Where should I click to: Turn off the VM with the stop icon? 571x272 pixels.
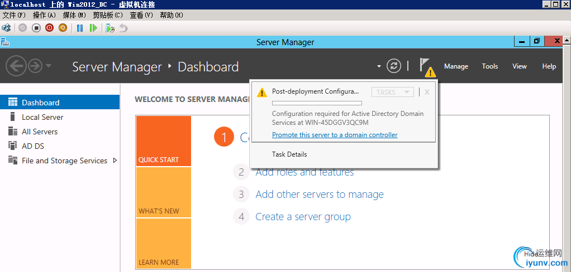click(36, 28)
